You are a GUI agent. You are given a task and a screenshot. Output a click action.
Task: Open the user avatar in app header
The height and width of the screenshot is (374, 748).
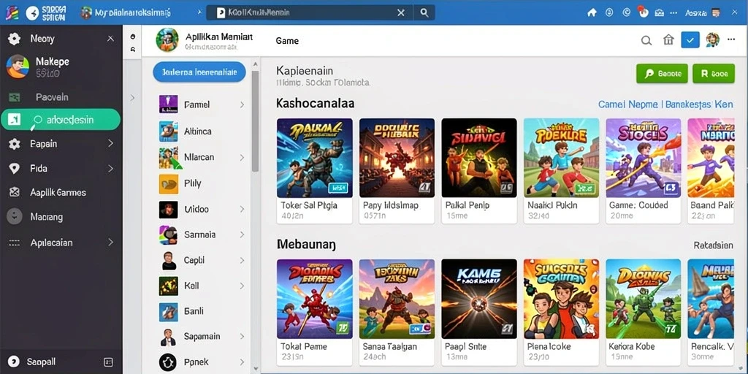coord(712,40)
